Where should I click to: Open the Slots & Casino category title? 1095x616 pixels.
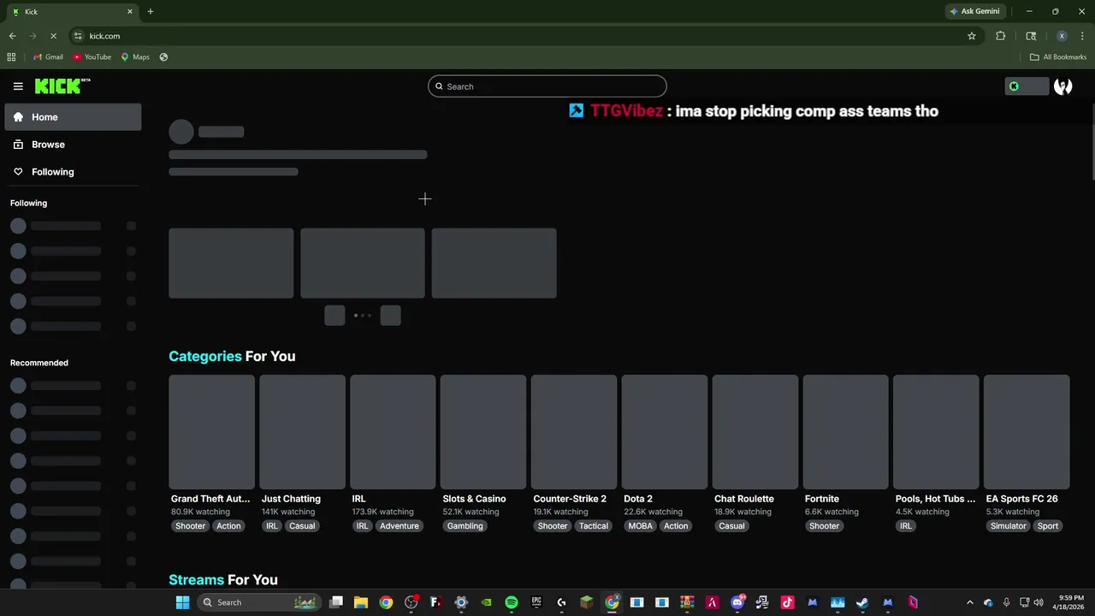point(474,499)
